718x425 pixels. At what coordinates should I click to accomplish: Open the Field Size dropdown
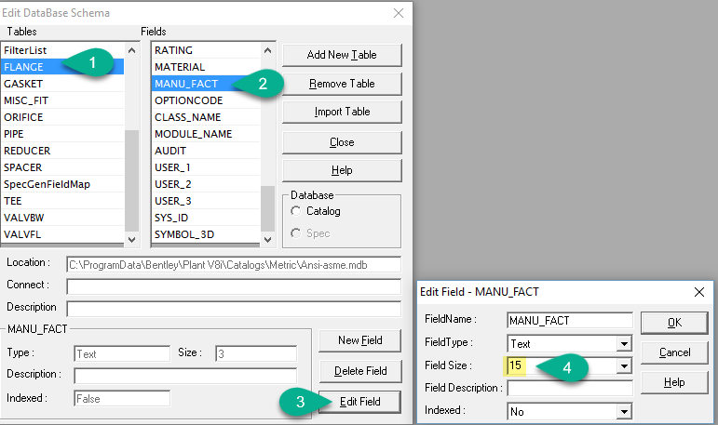(624, 366)
